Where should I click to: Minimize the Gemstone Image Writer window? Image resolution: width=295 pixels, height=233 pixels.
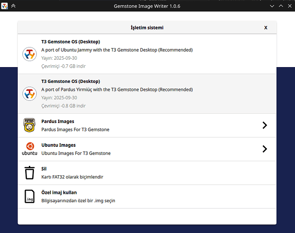272,6
